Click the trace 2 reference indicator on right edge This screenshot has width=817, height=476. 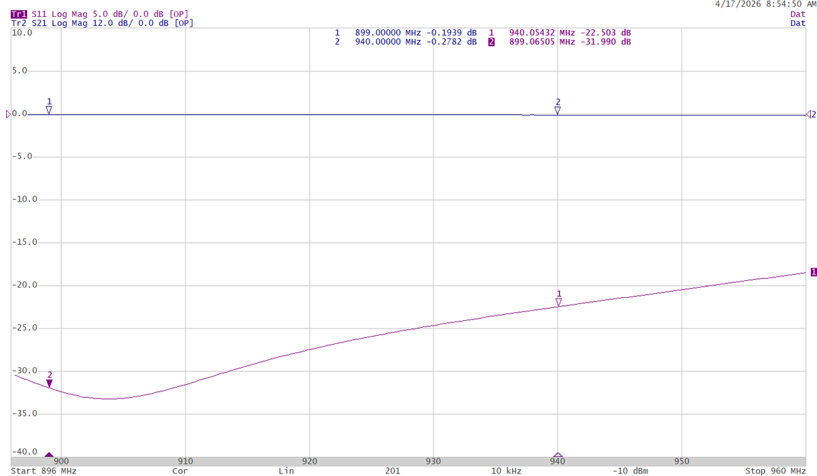(x=810, y=114)
